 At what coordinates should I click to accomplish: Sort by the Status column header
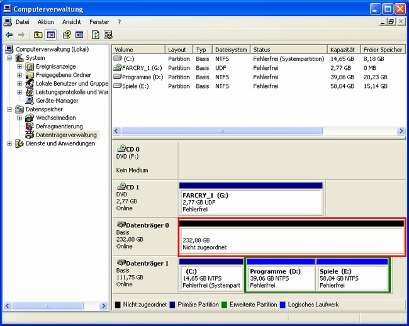[289, 50]
